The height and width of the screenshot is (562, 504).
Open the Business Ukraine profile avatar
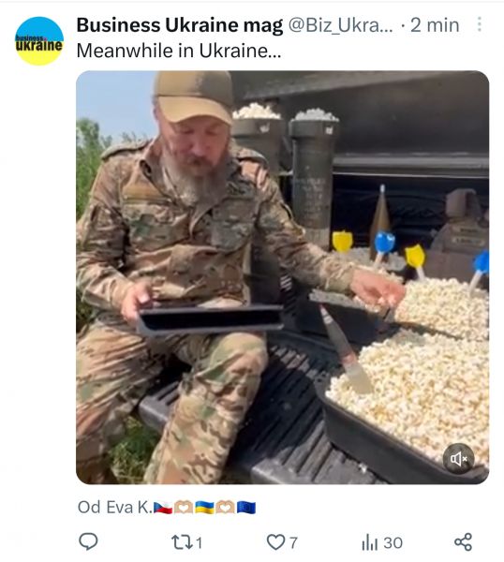tap(39, 41)
